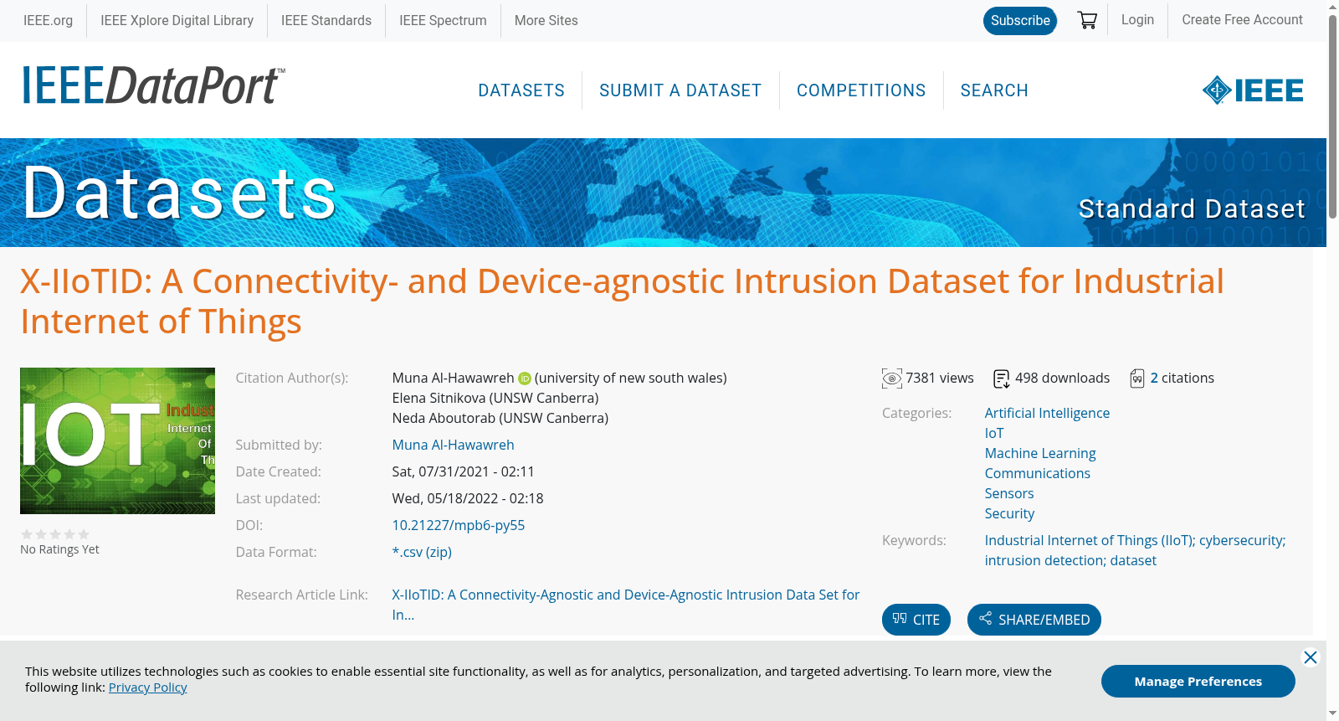The width and height of the screenshot is (1339, 721).
Task: Open Artificial Intelligence category
Action: point(1047,414)
